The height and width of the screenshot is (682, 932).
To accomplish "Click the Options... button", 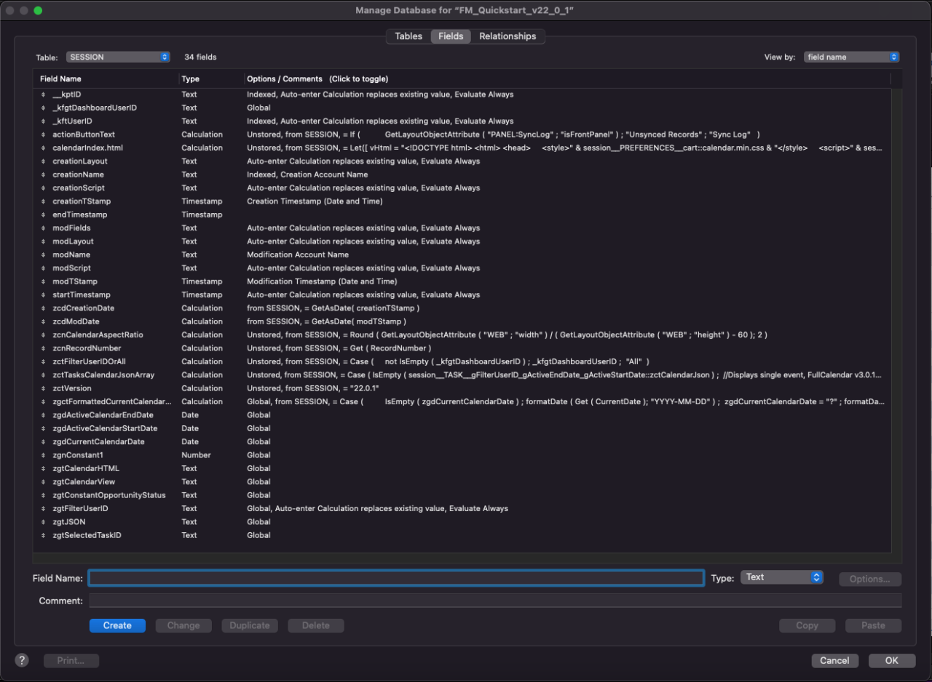I will [x=870, y=579].
